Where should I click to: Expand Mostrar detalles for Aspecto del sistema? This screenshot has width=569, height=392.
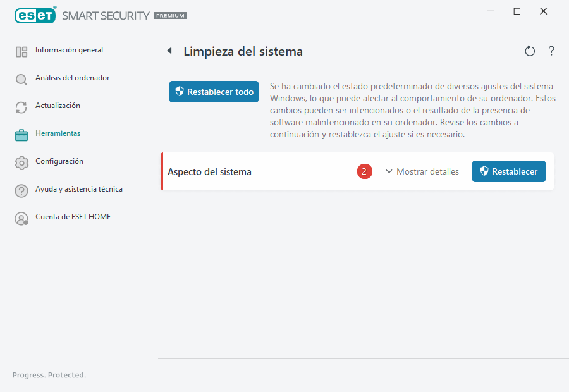[422, 171]
